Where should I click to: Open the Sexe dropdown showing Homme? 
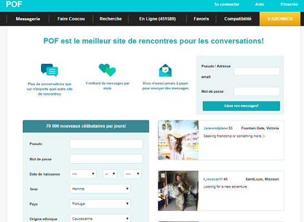click(x=100, y=189)
